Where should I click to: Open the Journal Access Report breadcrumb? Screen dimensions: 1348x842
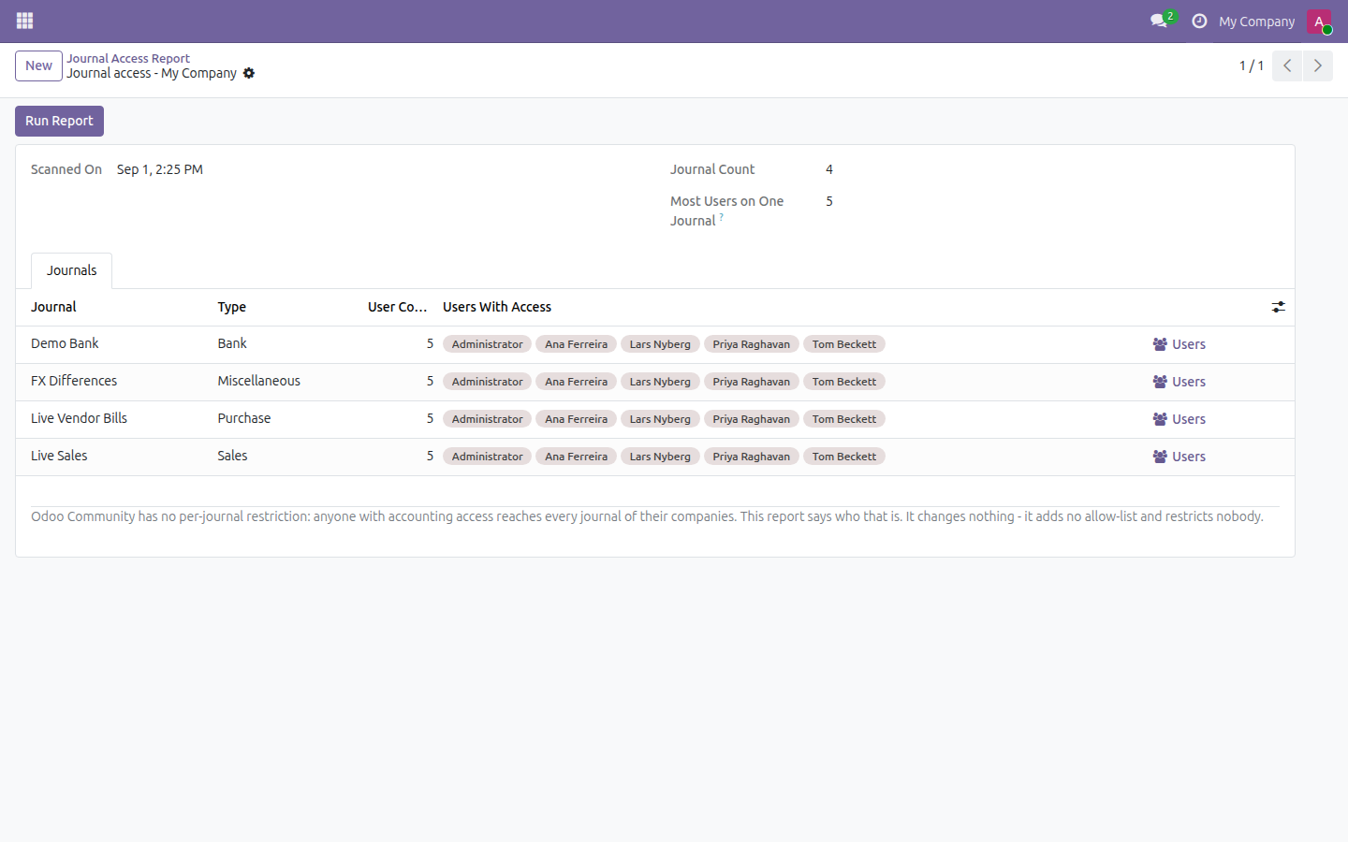tap(128, 58)
